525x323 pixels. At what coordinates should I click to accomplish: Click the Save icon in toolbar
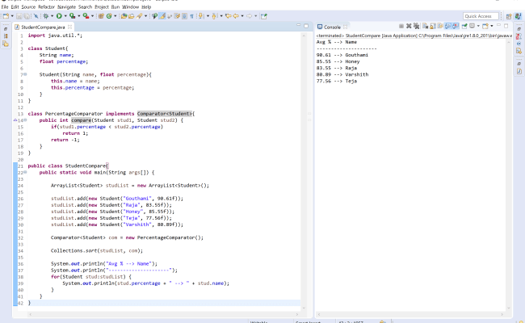(x=19, y=16)
